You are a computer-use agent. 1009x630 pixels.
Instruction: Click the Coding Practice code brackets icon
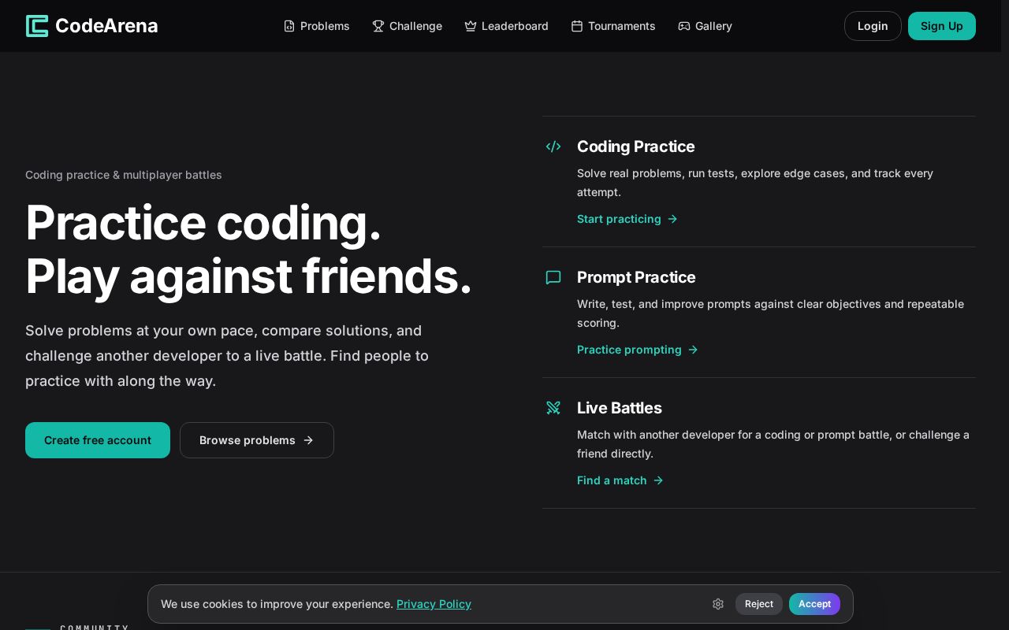553,146
